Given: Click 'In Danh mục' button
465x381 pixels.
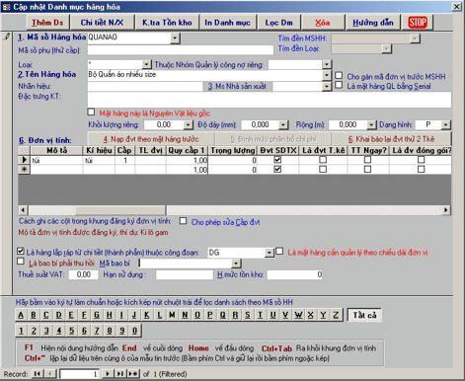Looking at the screenshot, I should point(227,23).
